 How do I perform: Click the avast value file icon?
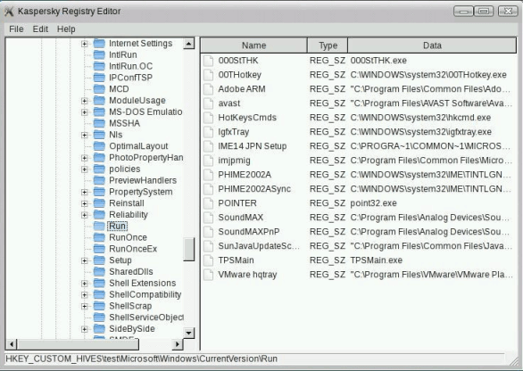(x=209, y=103)
